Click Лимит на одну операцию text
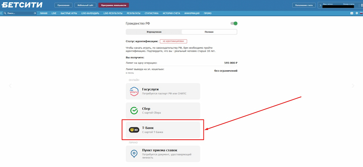Image resolution: width=363 pixels, height=167 pixels. pyautogui.click(x=141, y=63)
